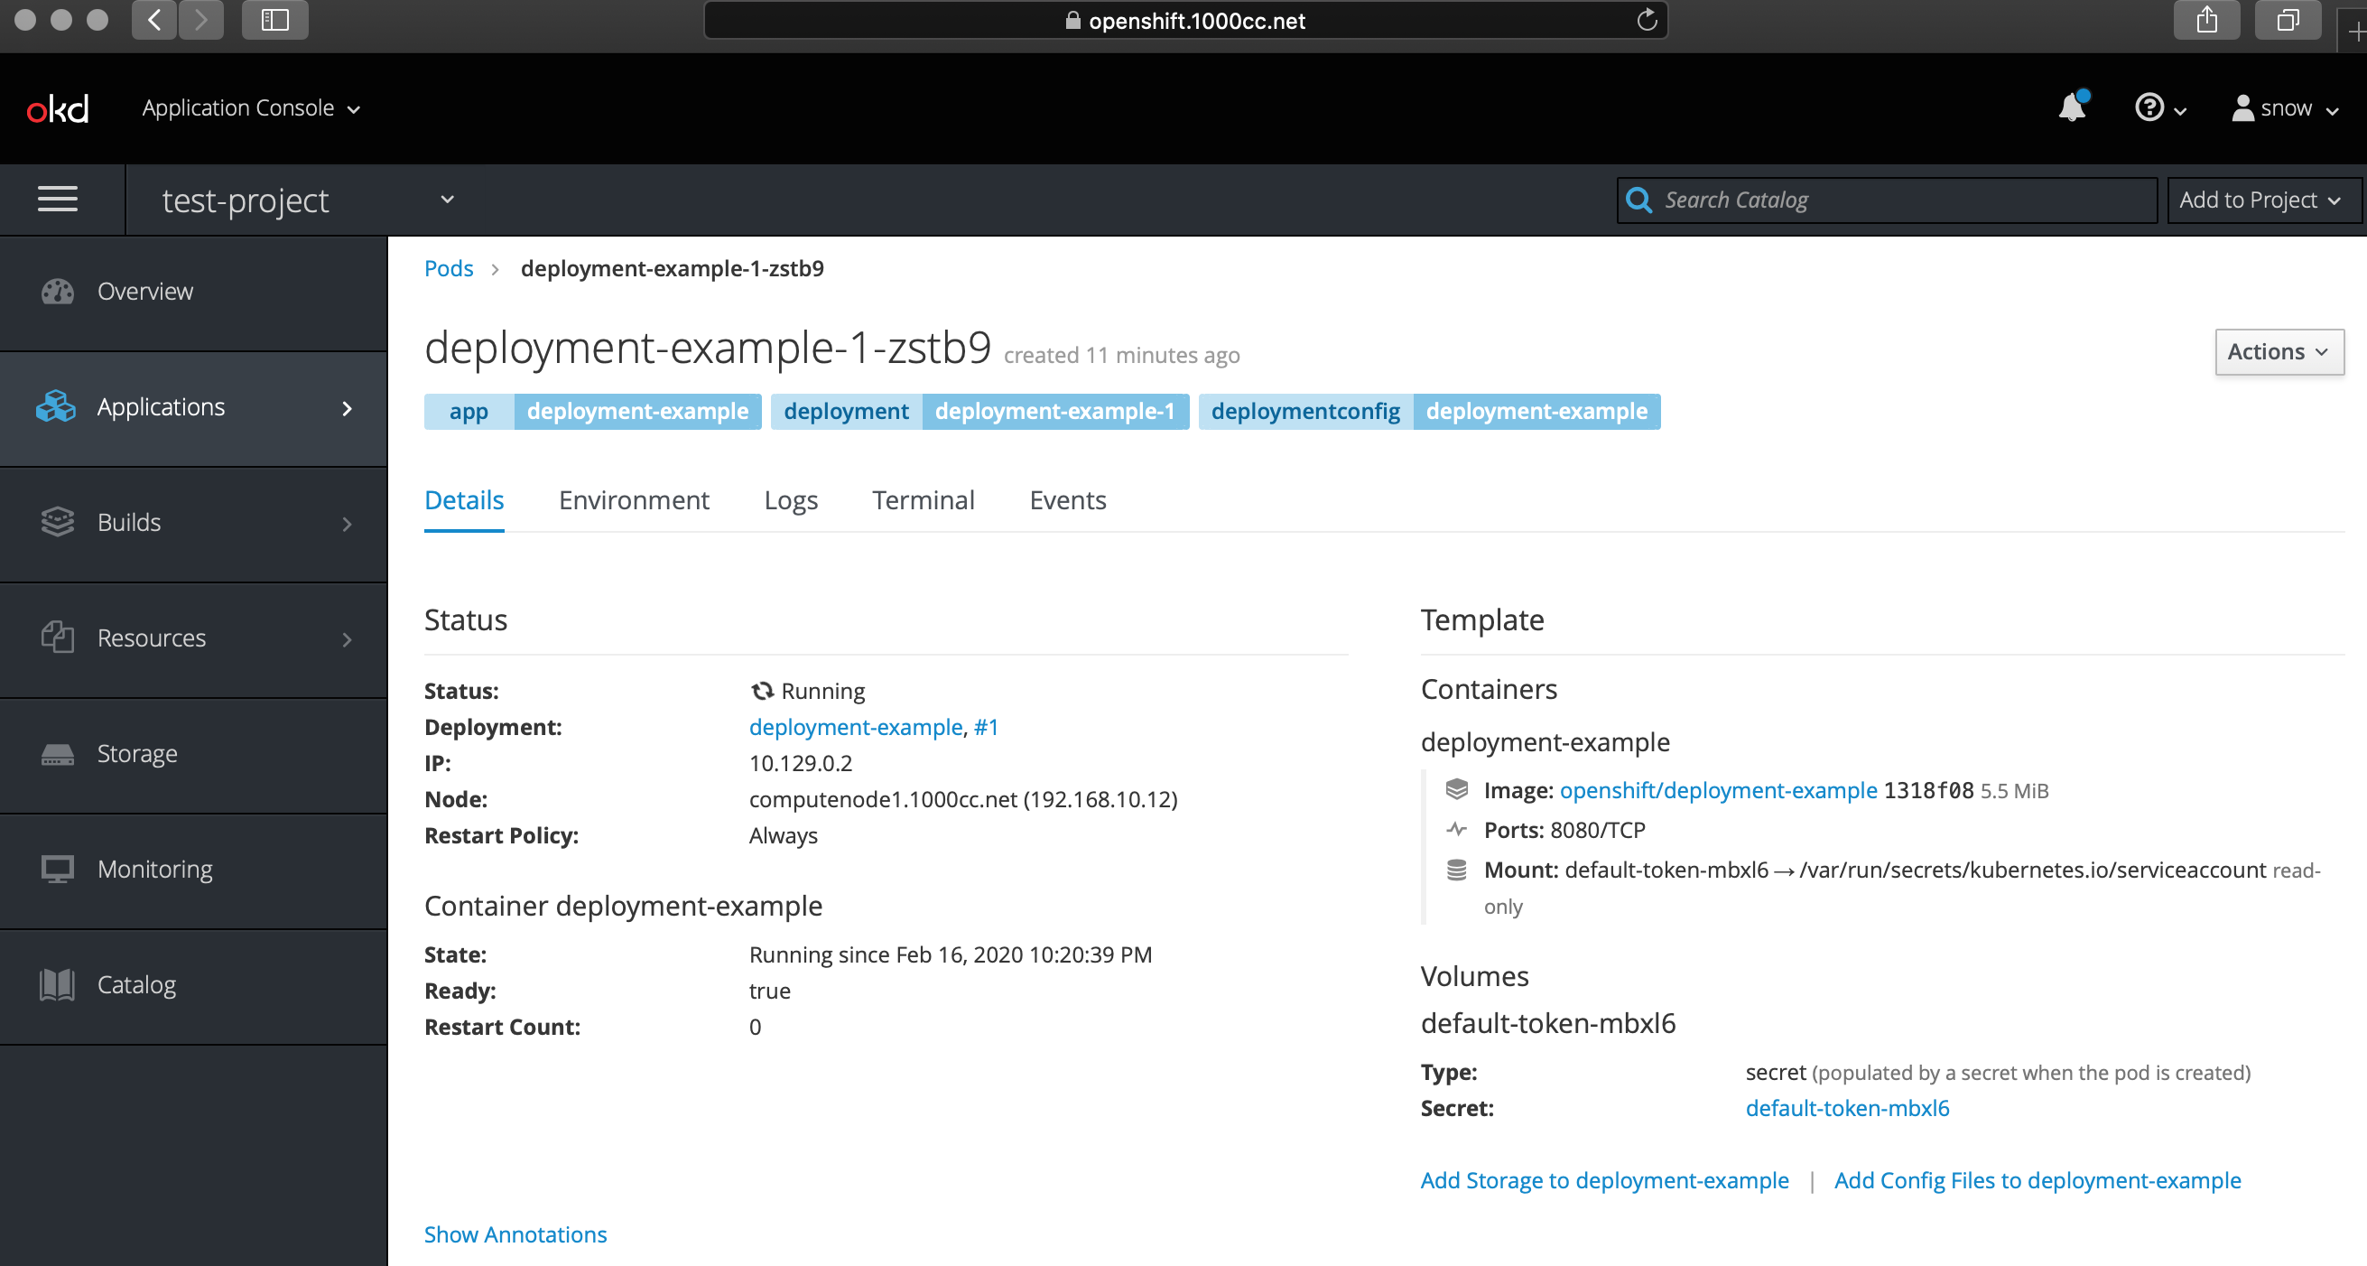This screenshot has height=1266, width=2367.
Task: Click the Storage drive icon
Action: pos(57,753)
